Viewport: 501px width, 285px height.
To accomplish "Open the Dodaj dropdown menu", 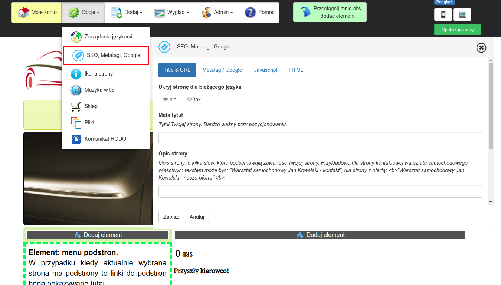I will coord(126,13).
